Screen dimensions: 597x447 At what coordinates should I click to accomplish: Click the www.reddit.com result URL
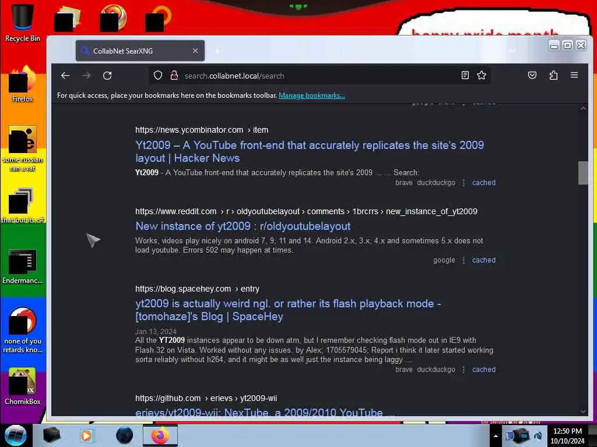pos(306,211)
